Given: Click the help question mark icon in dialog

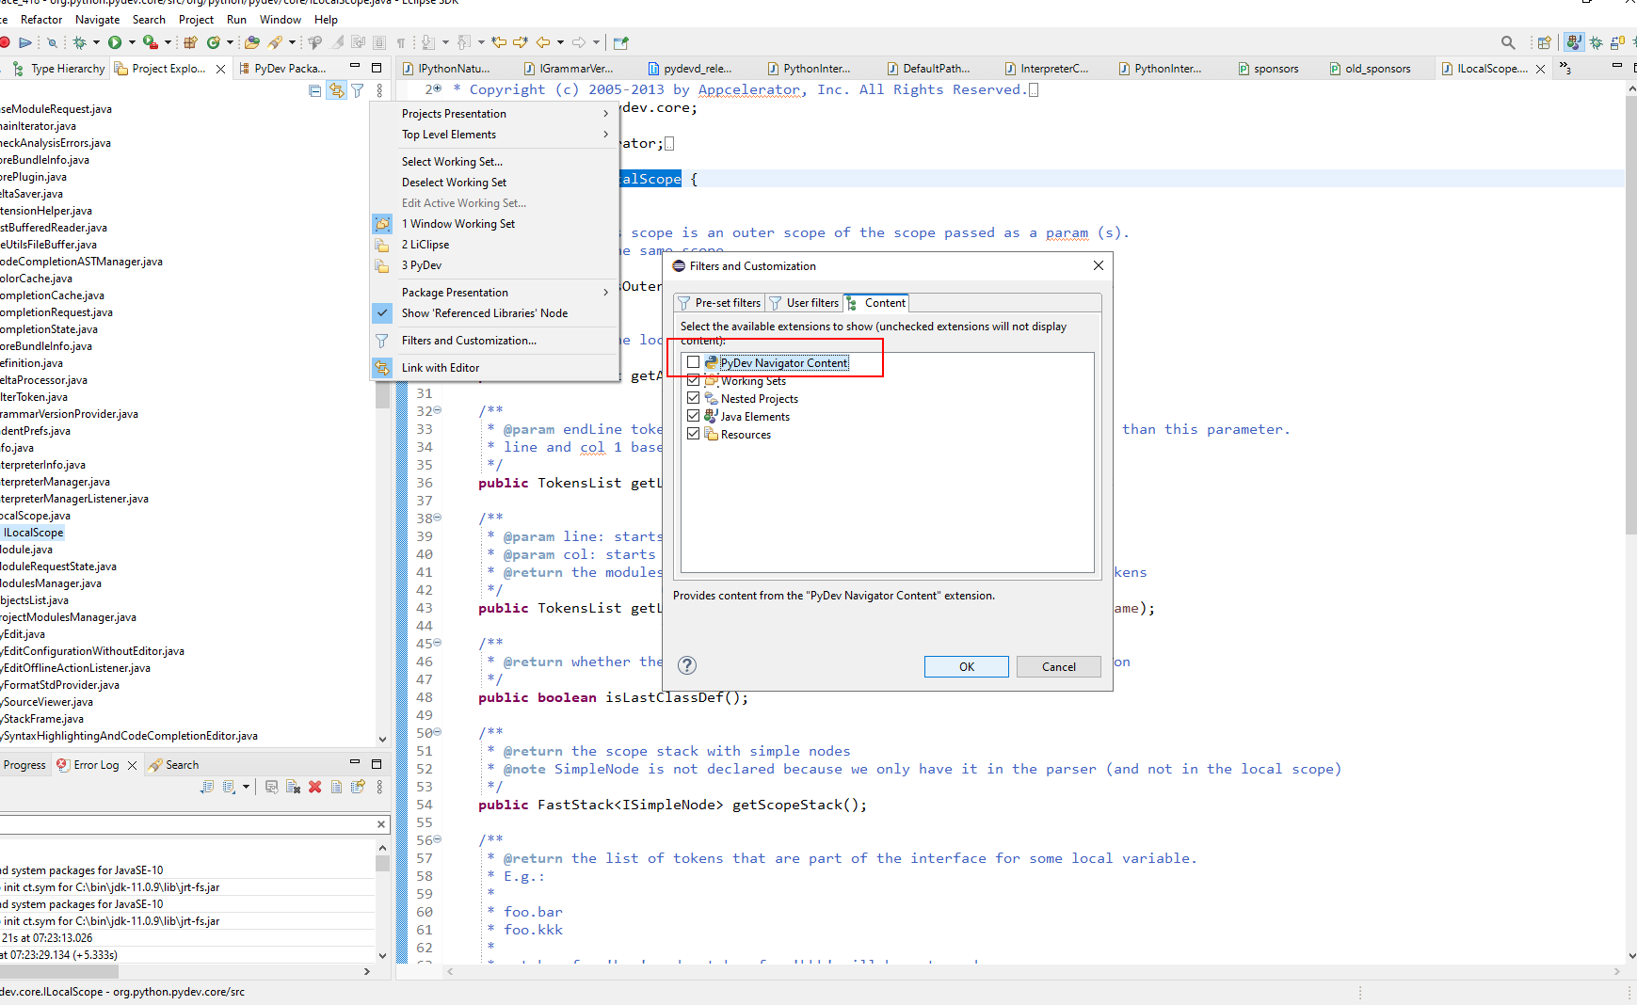Looking at the screenshot, I should point(687,665).
